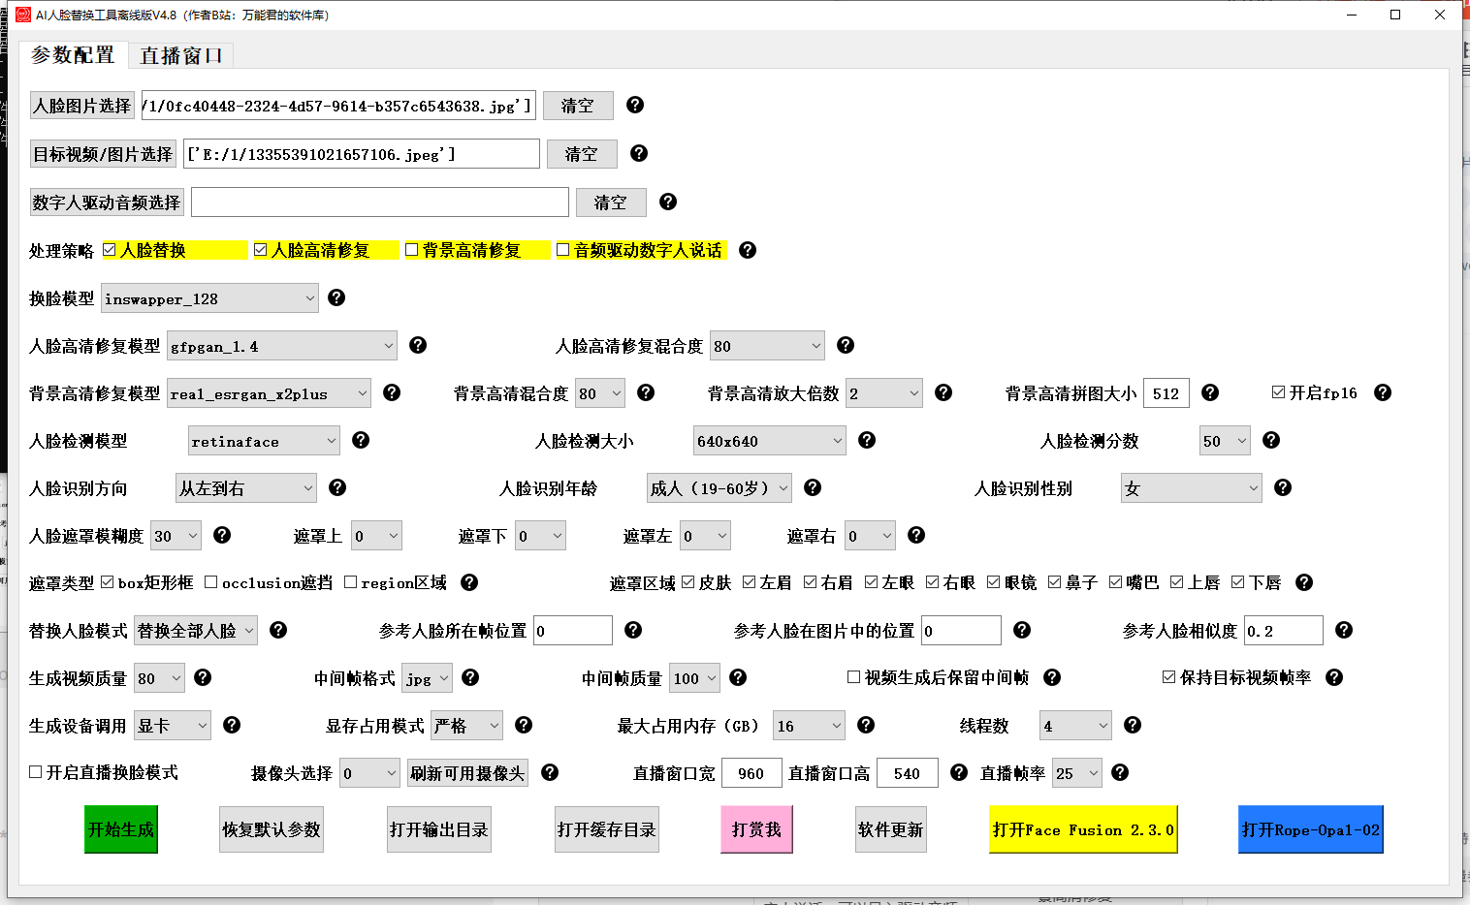Click help icon next to 人脸识别方向
This screenshot has width=1470, height=905.
[x=337, y=487]
